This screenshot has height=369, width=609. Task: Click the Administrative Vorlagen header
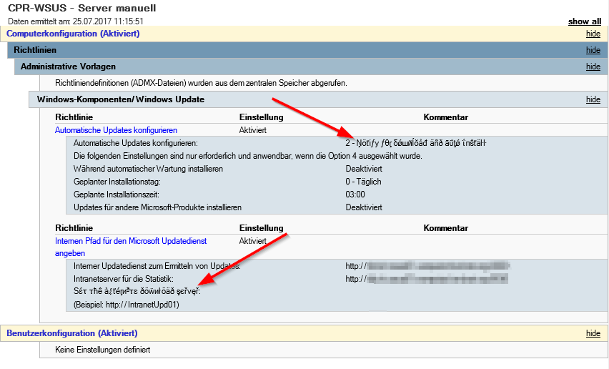click(x=311, y=67)
